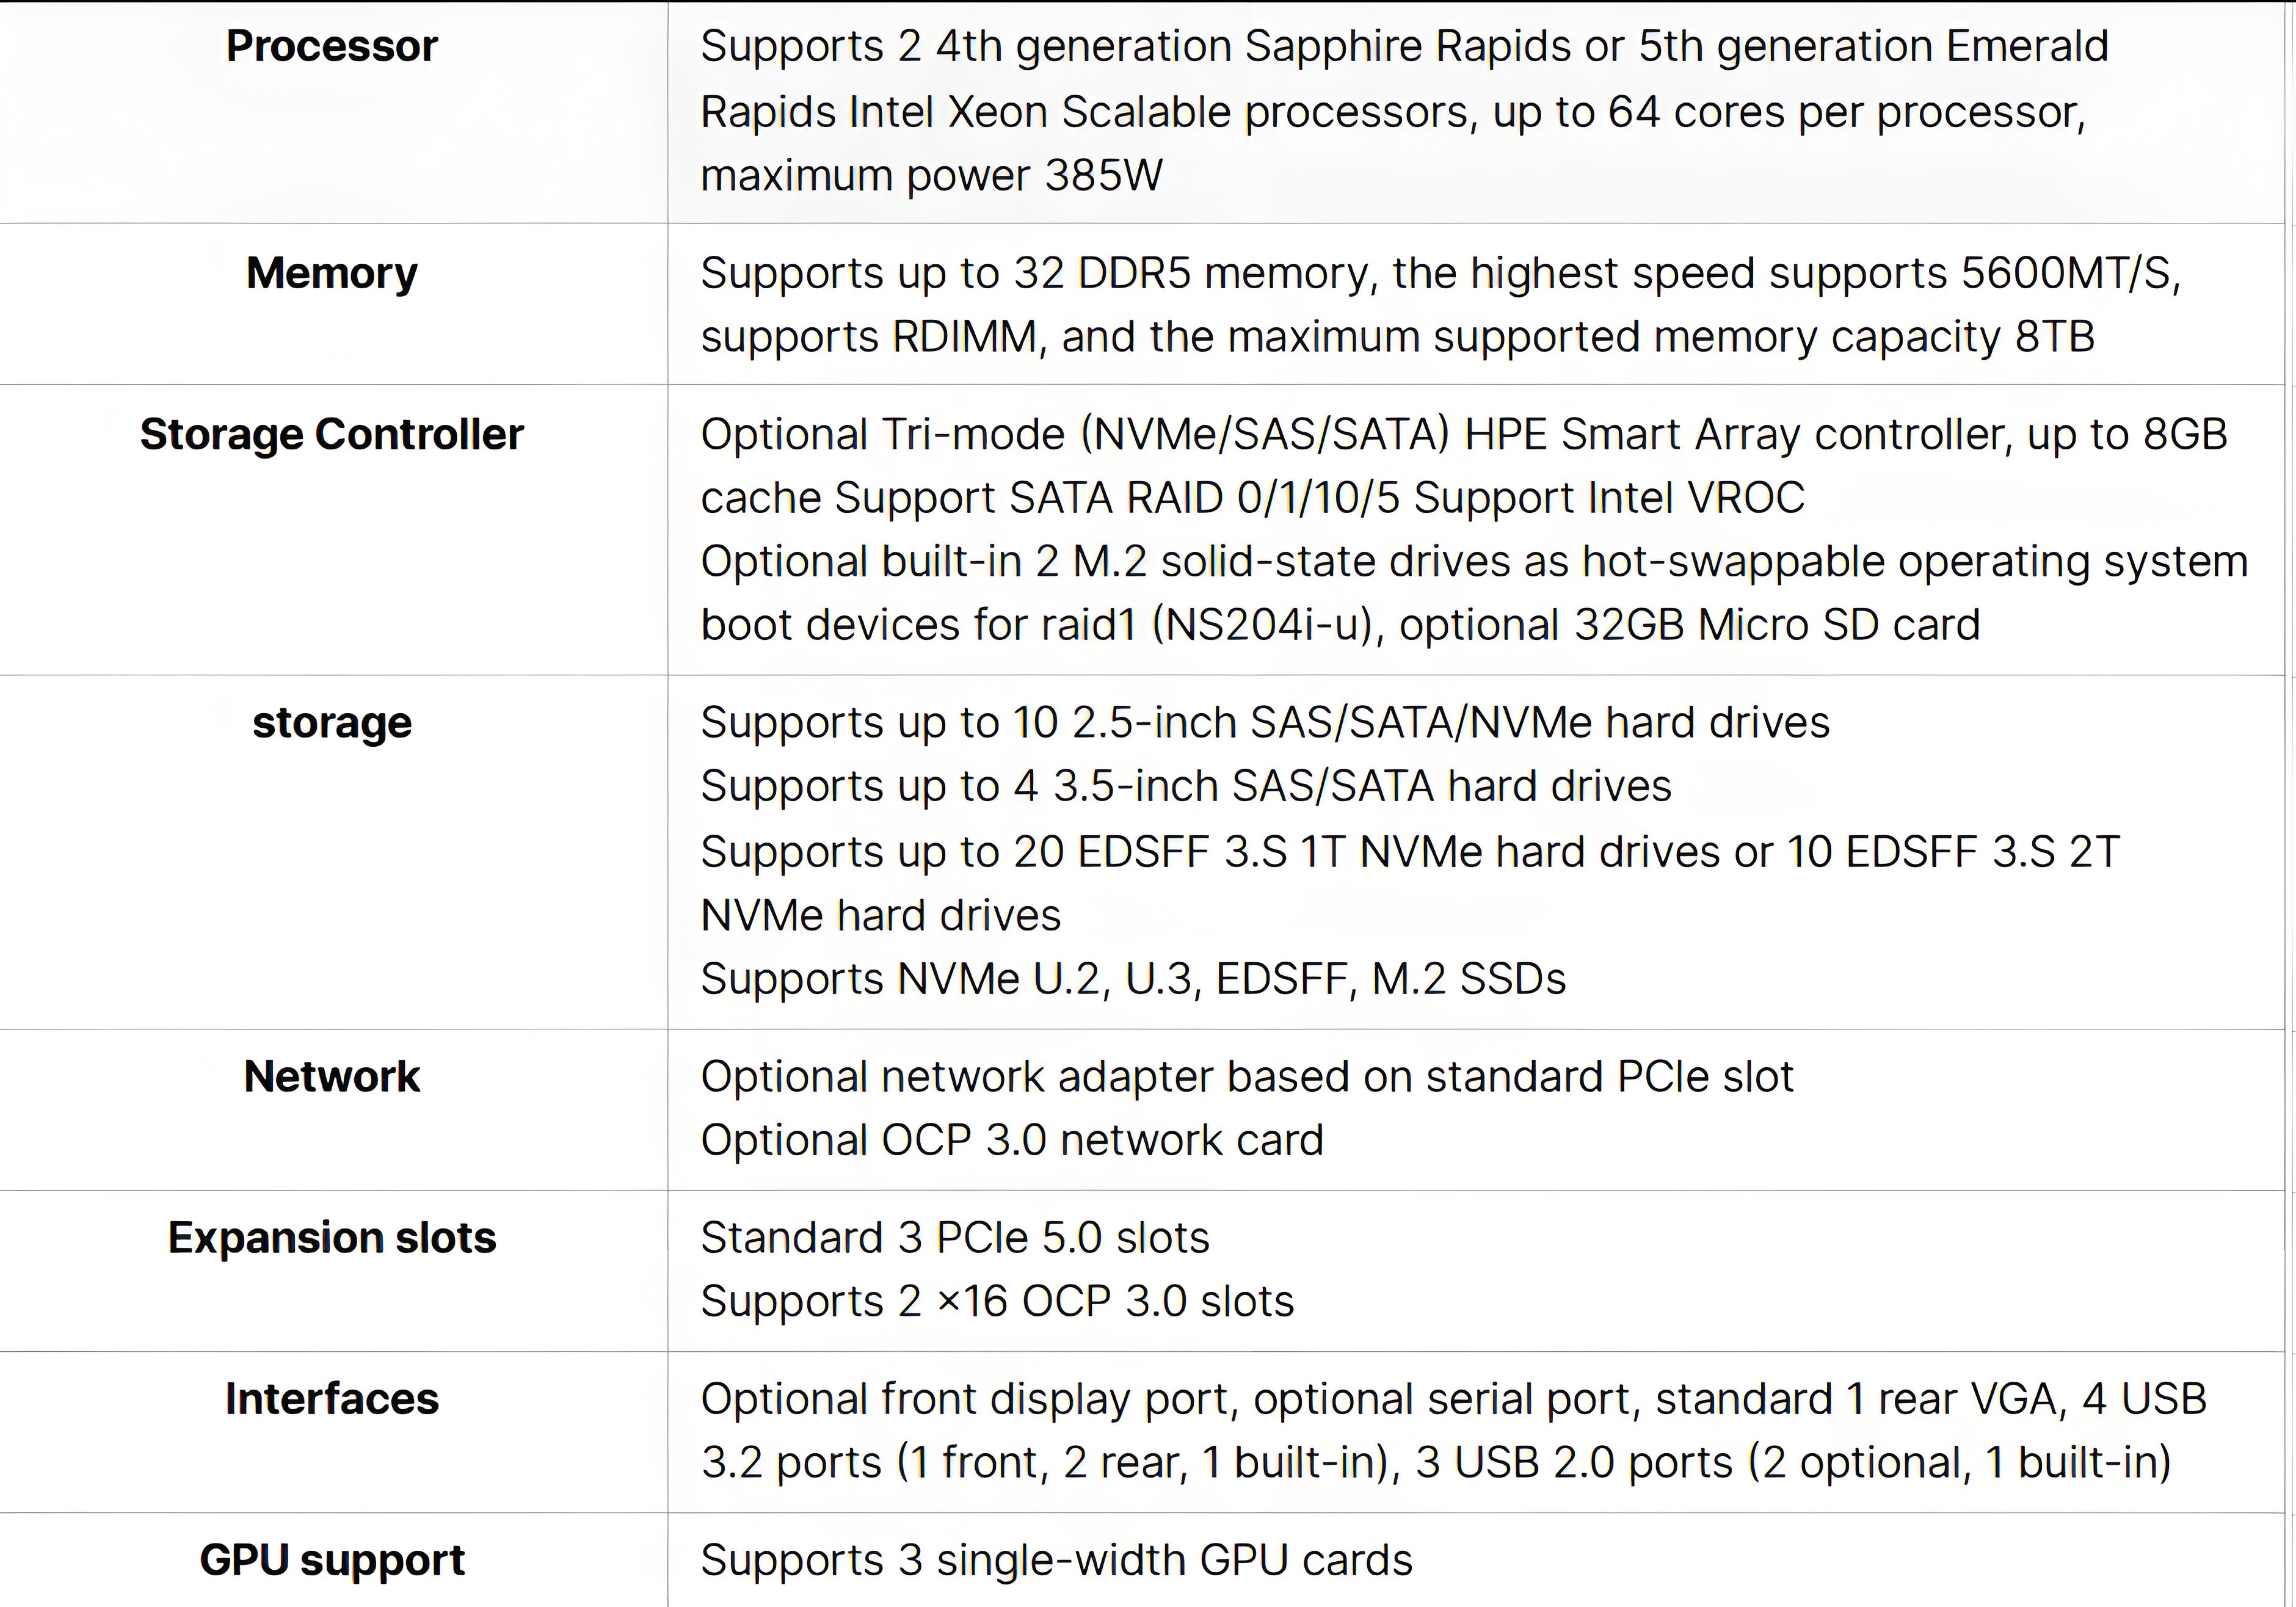Select the lowercase storage row label
Screen dimensions: 2296x1607
[332, 723]
